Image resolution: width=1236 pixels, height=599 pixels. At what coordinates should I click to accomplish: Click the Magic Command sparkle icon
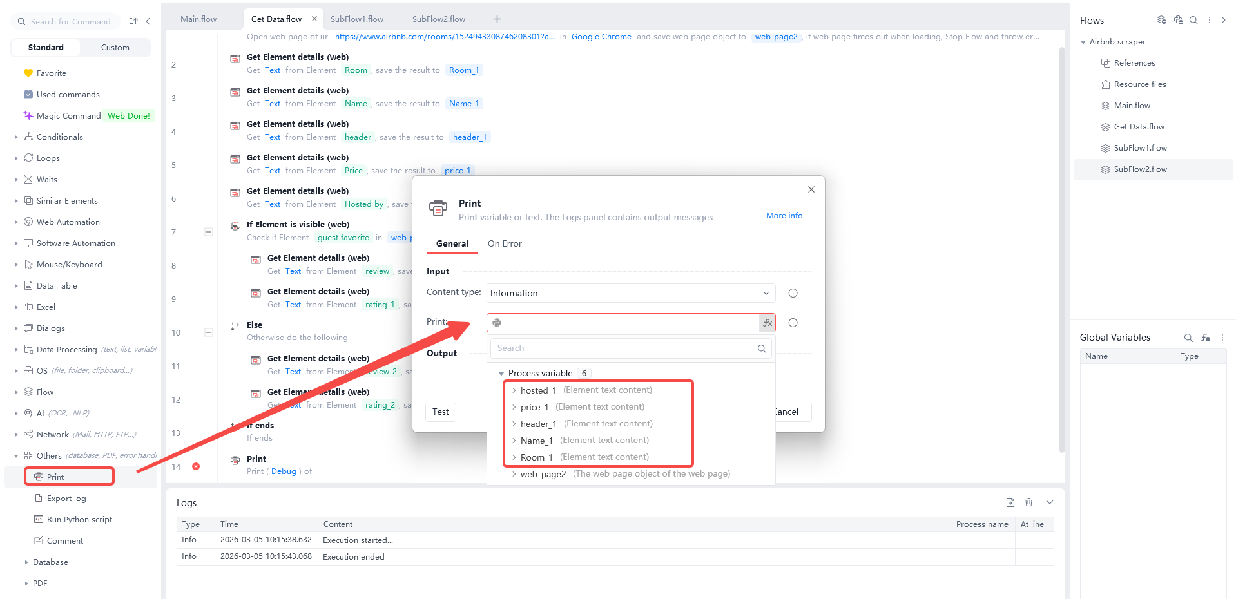point(28,115)
